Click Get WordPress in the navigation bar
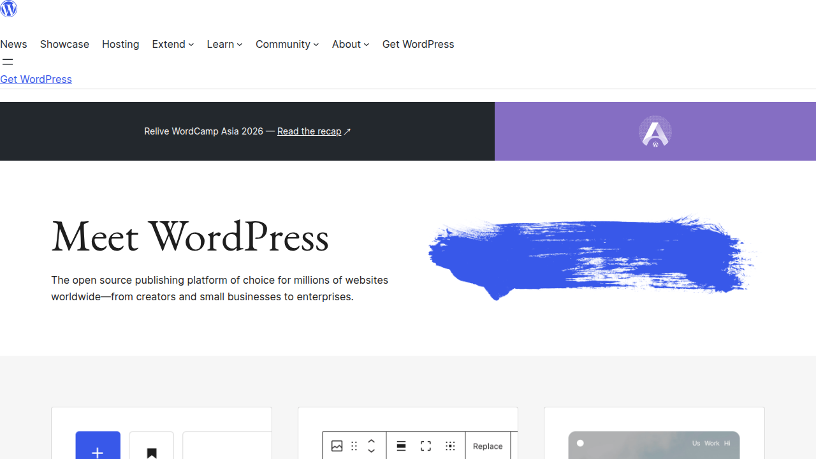 [418, 44]
